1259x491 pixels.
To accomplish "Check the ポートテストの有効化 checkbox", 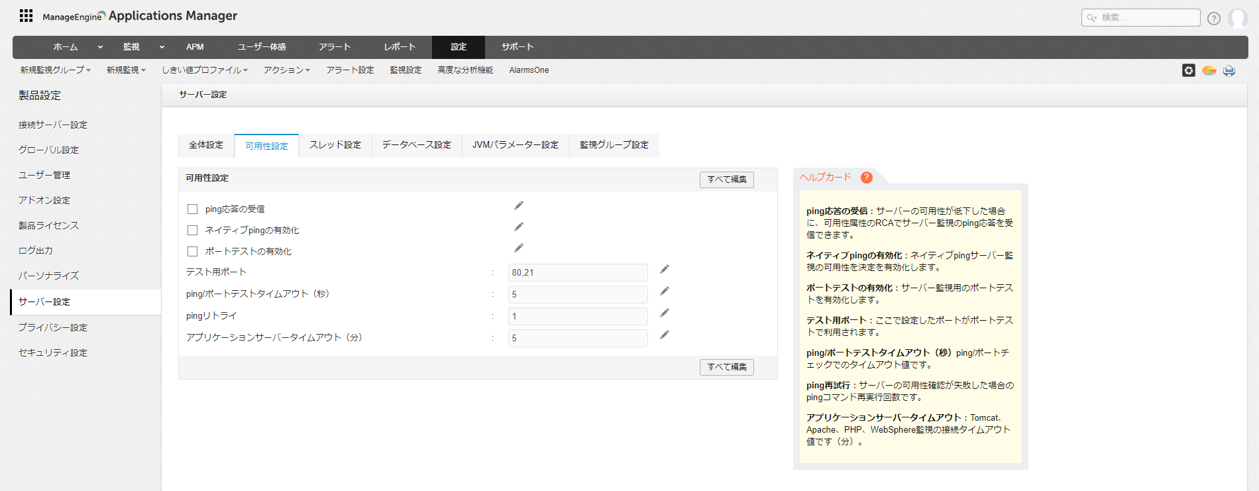I will tap(193, 252).
